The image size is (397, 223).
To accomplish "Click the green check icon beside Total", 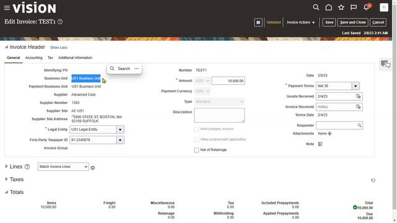I will pos(355,208).
